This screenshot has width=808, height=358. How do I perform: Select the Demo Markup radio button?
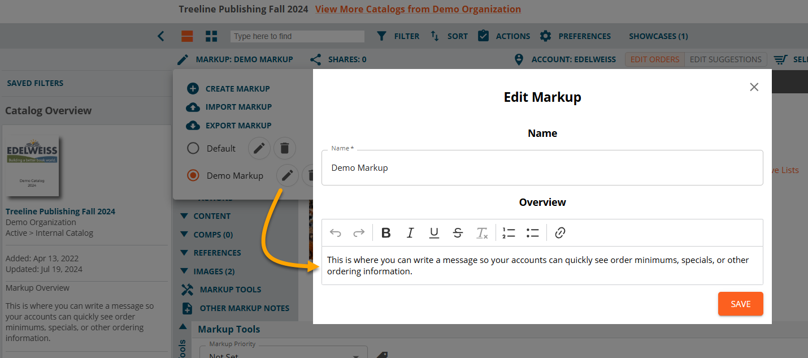click(193, 175)
